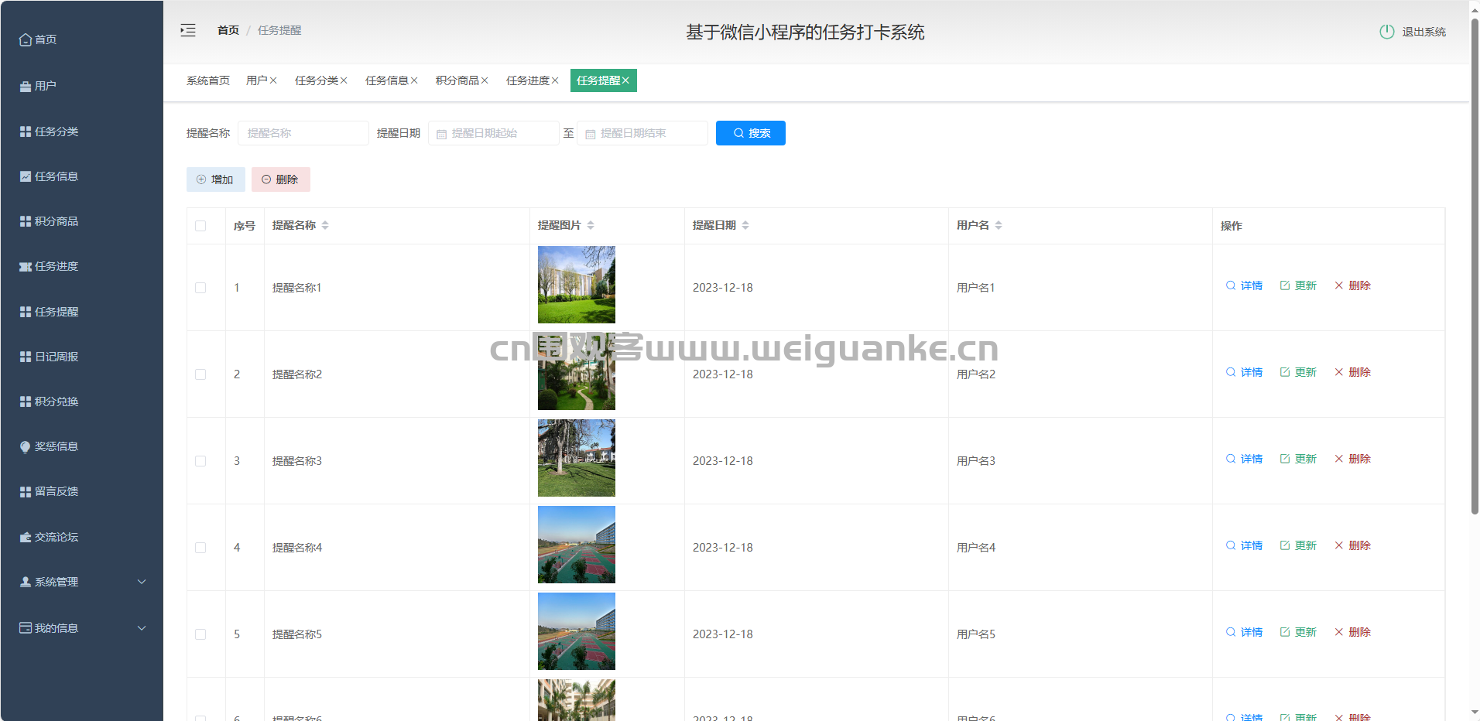The width and height of the screenshot is (1480, 721).
Task: Toggle the select-all checkbox in table header
Action: click(200, 226)
